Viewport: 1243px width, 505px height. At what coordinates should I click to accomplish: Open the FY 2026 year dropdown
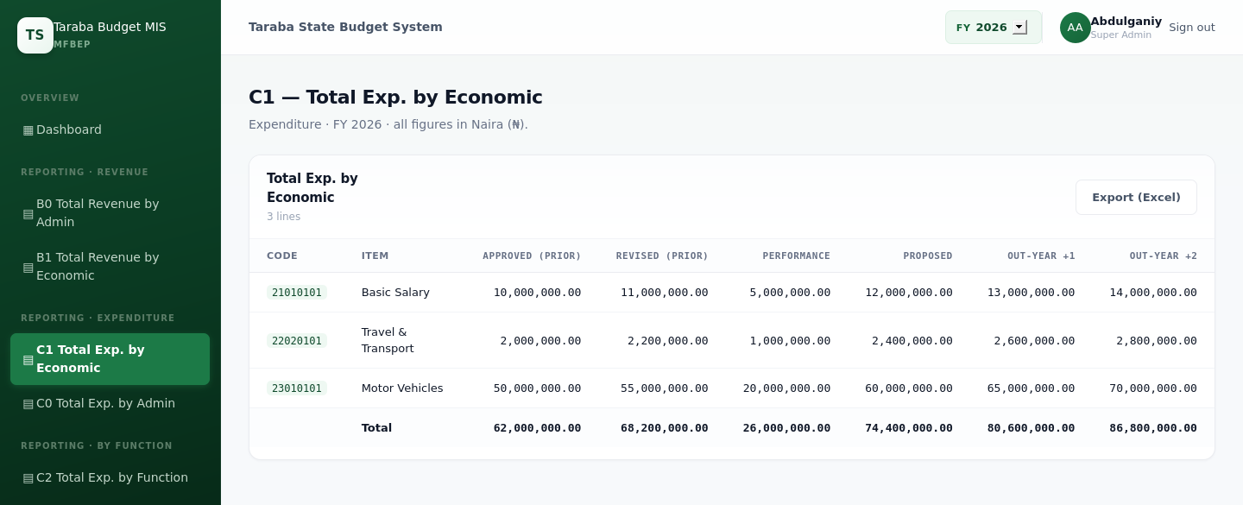click(994, 28)
